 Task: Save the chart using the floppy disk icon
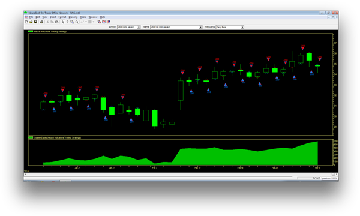[35, 22]
